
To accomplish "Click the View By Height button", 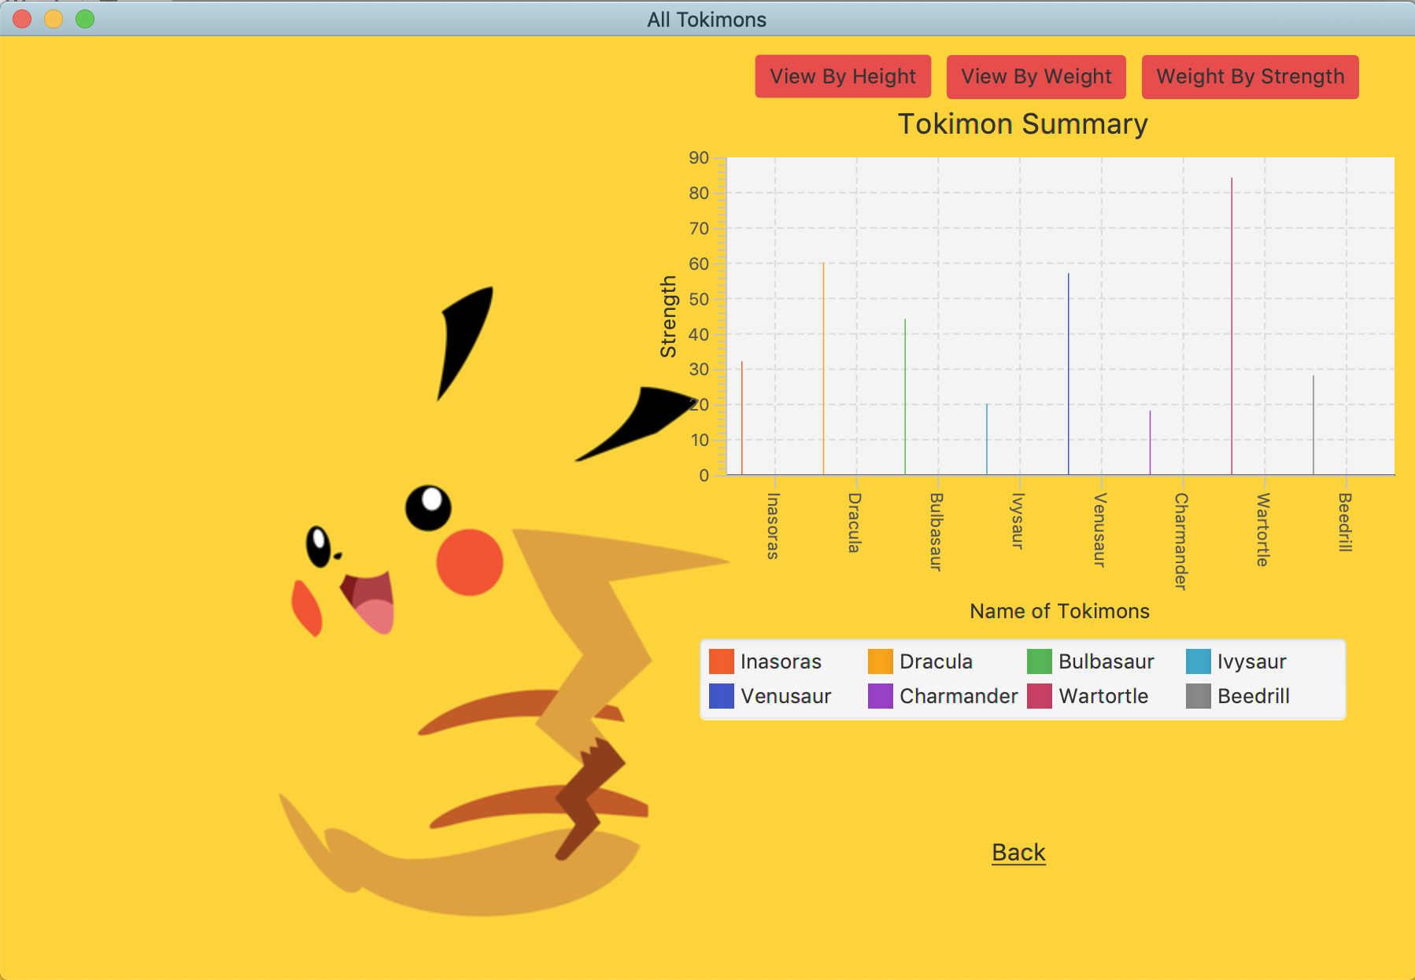I will (x=842, y=76).
